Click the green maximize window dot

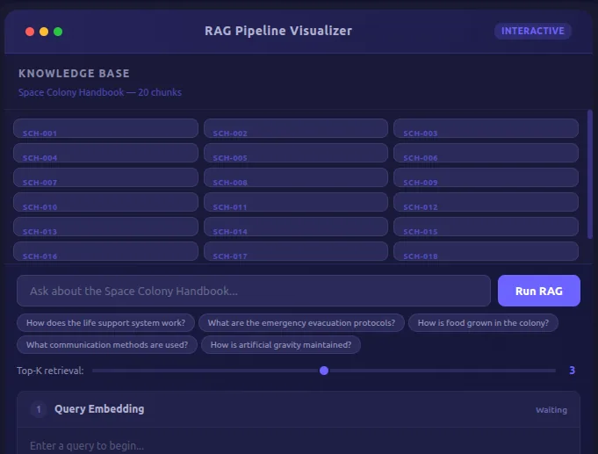tap(58, 32)
